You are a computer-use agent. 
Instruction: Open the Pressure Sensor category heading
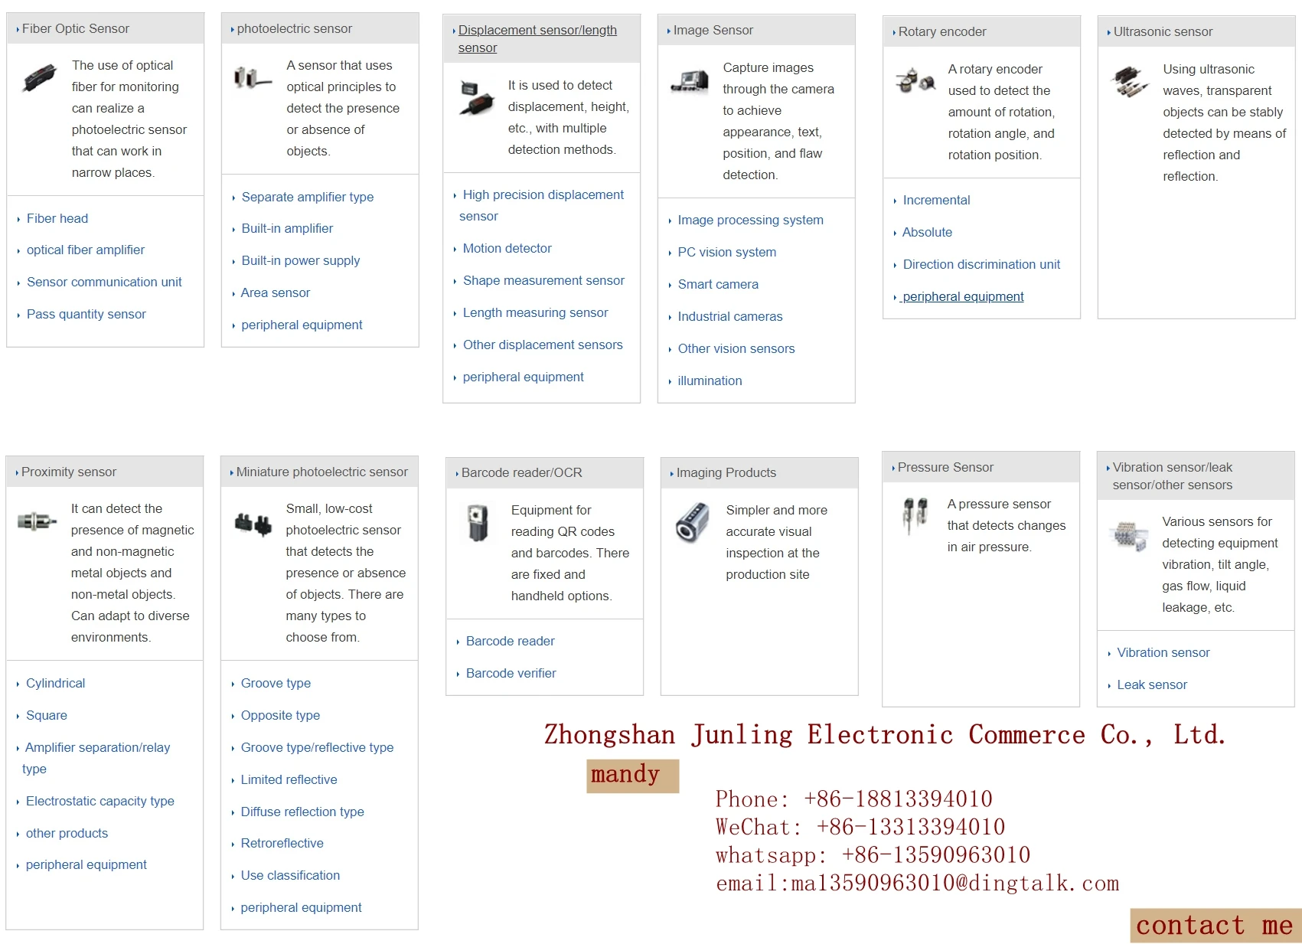click(x=945, y=467)
